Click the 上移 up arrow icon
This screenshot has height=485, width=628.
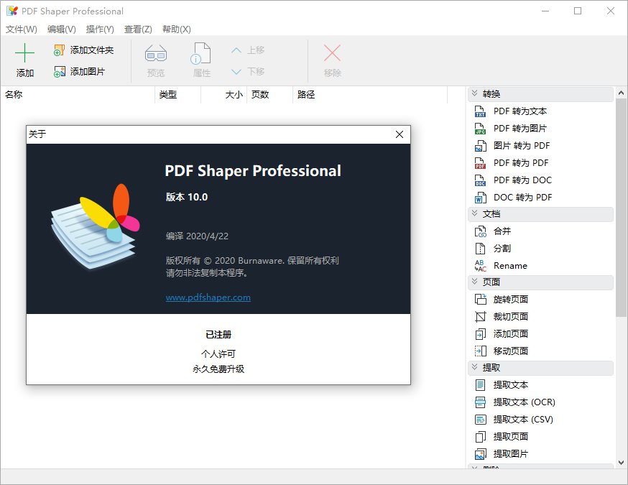pos(236,50)
